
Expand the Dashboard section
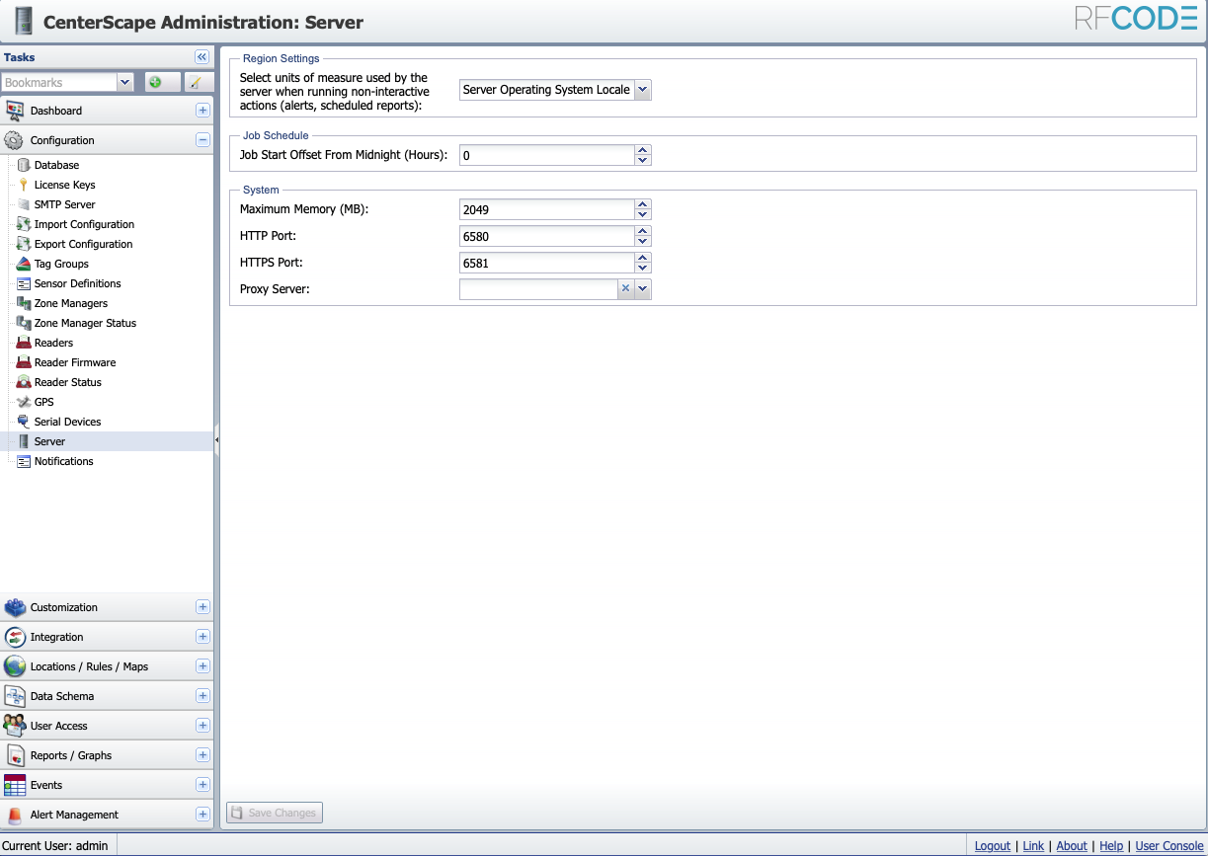202,111
